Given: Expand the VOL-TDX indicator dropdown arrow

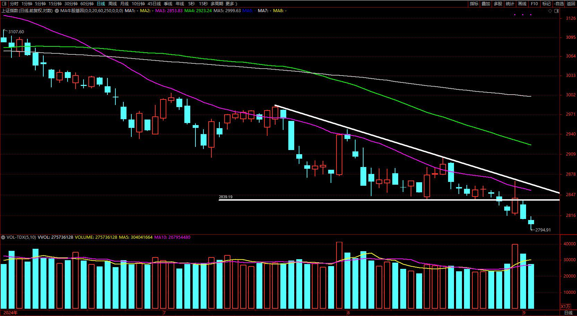Looking at the screenshot, I should pos(3,237).
